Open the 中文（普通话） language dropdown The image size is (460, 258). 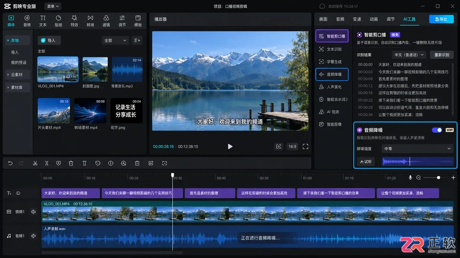409,55
